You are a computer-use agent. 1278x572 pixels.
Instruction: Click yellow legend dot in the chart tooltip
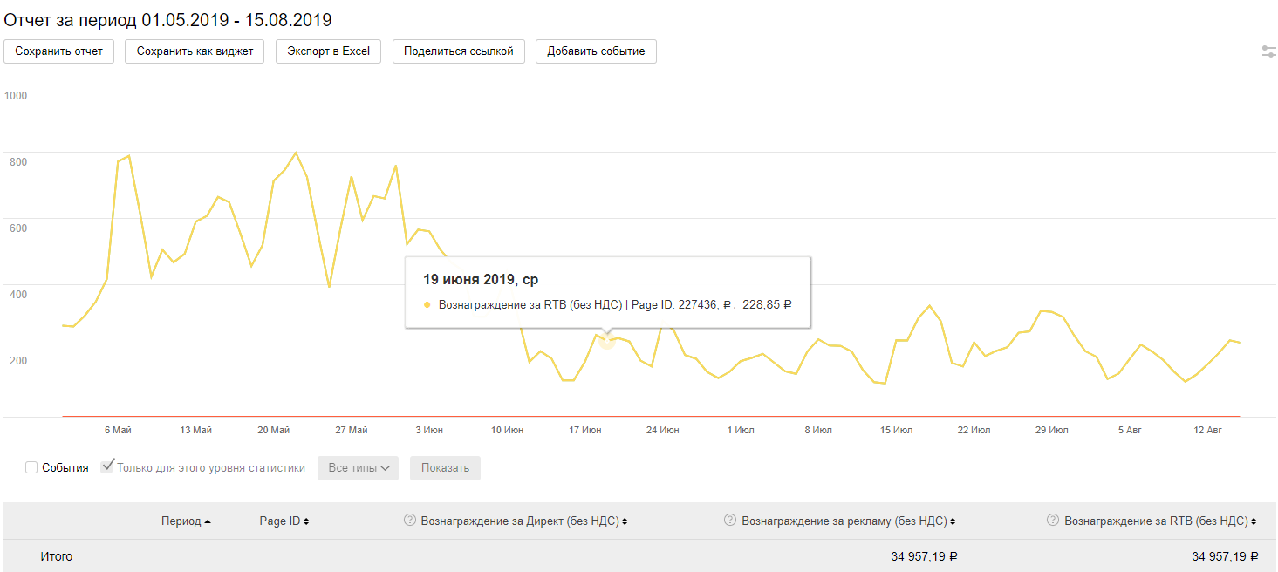coord(427,305)
